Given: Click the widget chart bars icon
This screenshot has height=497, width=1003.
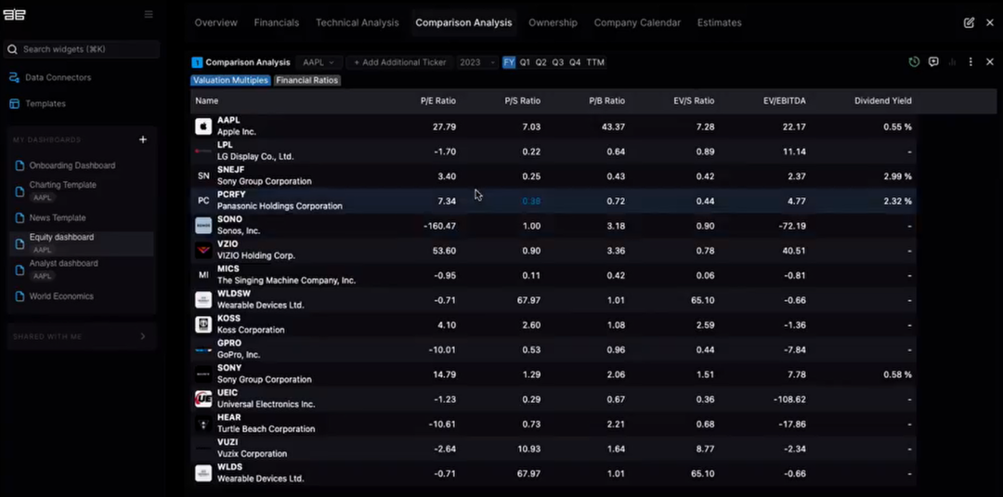Looking at the screenshot, I should [x=953, y=62].
